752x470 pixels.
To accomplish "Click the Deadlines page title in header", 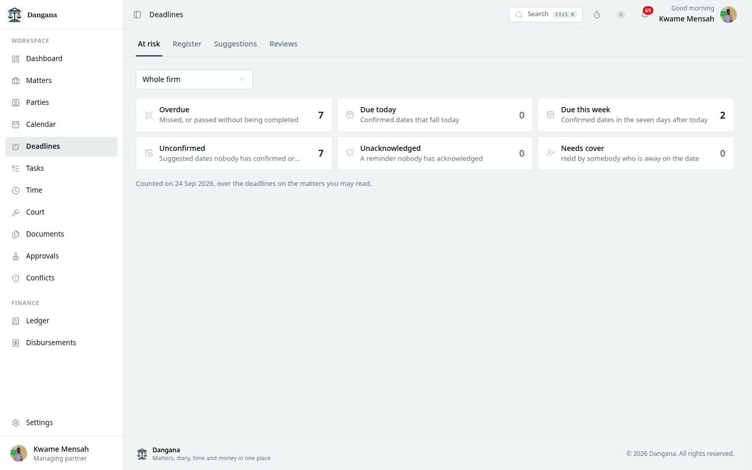I will [x=166, y=15].
